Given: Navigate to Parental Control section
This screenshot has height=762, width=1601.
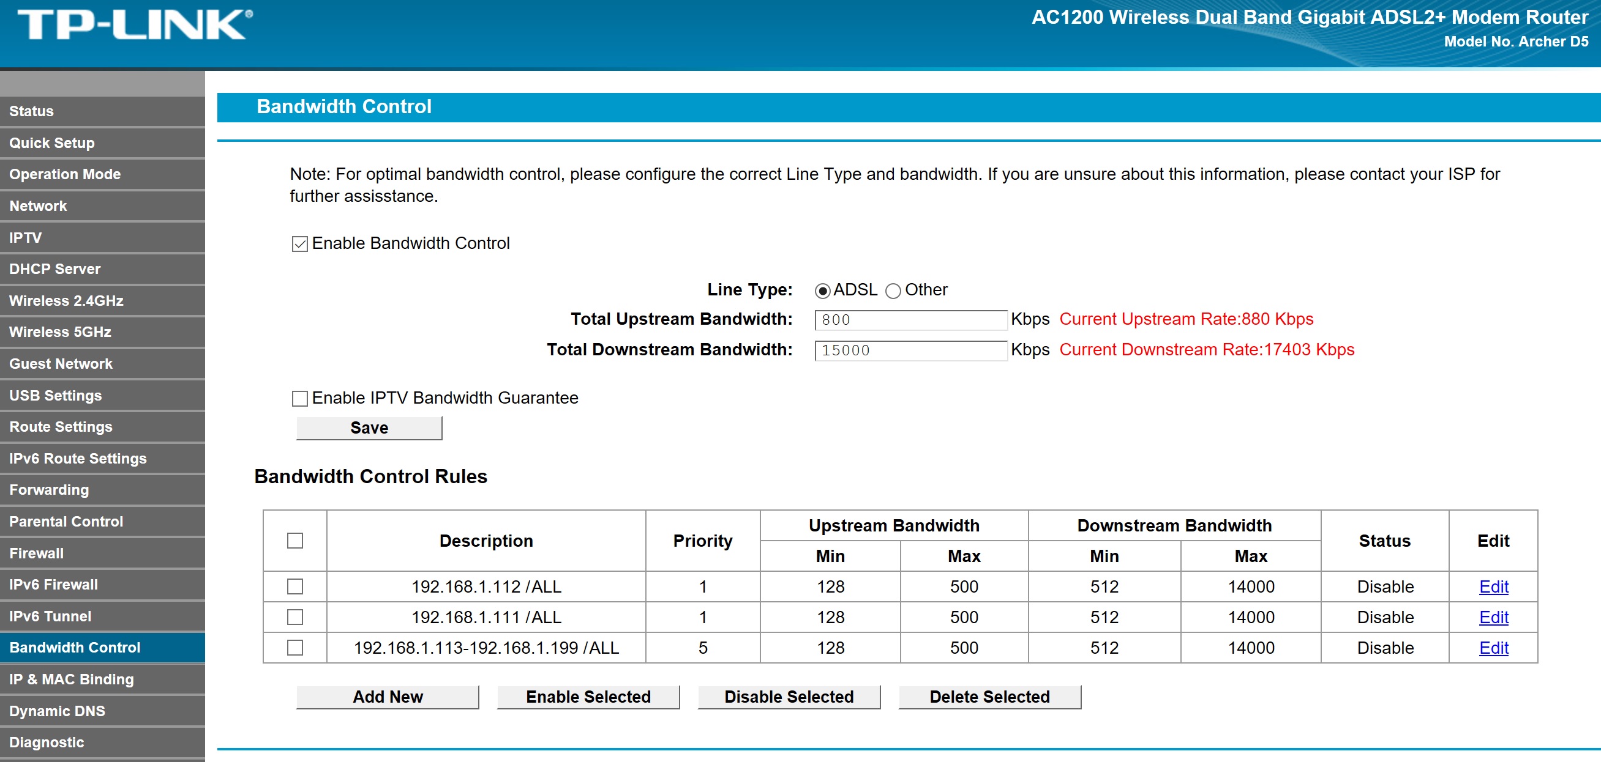Looking at the screenshot, I should point(67,521).
